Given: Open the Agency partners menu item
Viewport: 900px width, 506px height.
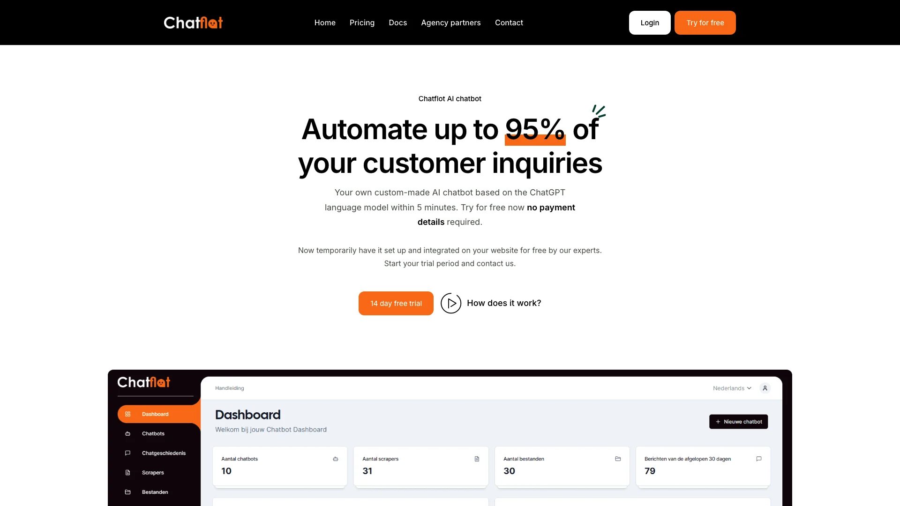Looking at the screenshot, I should [x=450, y=23].
